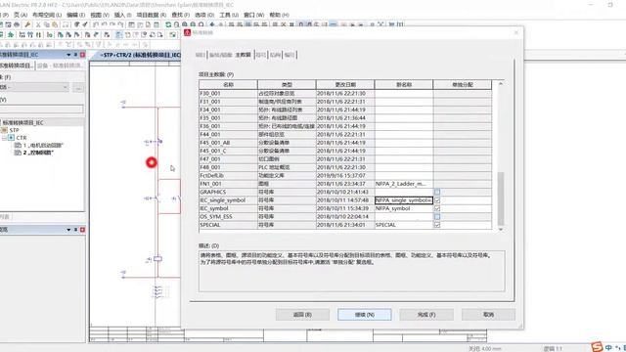Click the 完成(F) finish button

(x=426, y=315)
